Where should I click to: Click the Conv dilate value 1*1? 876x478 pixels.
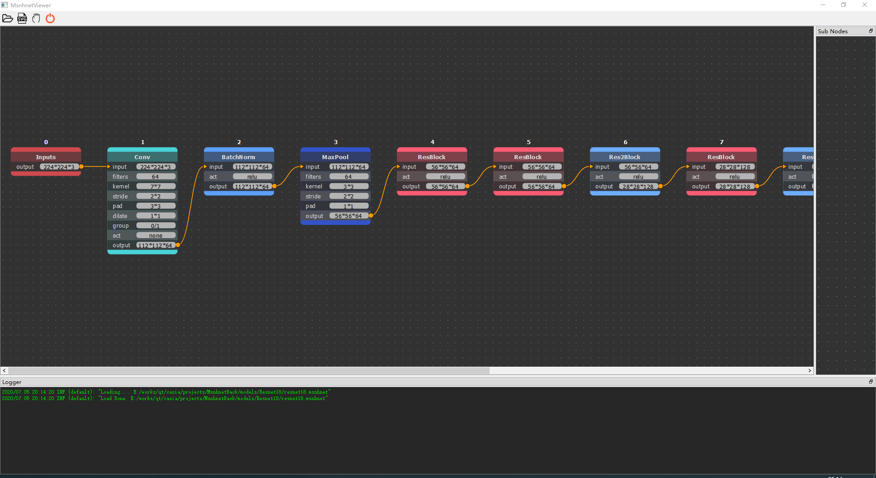156,216
